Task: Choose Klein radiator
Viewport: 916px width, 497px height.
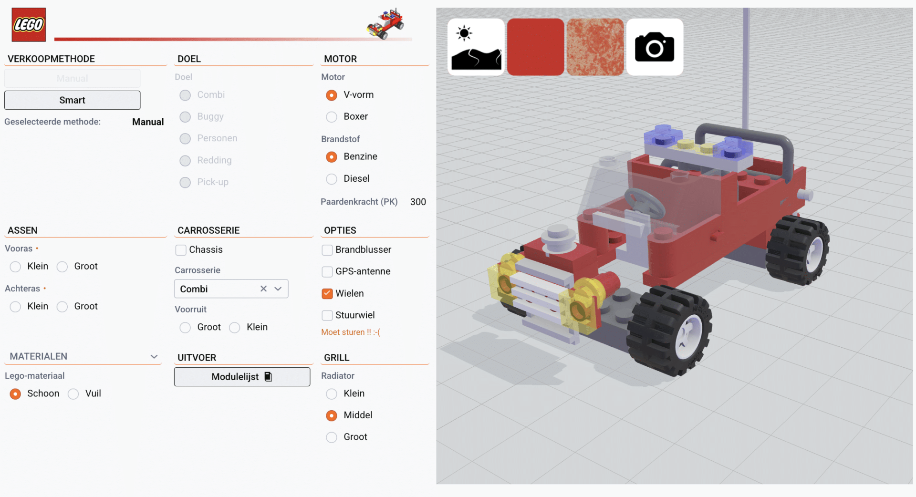Action: tap(332, 394)
